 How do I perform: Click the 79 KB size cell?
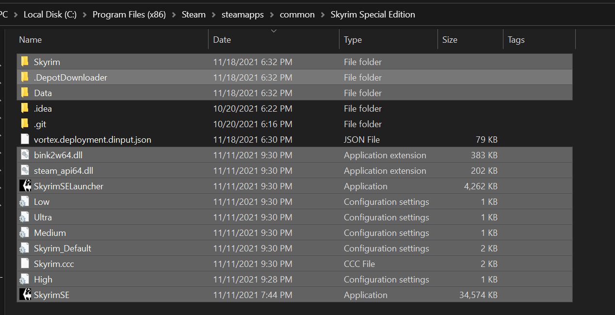[x=486, y=140]
